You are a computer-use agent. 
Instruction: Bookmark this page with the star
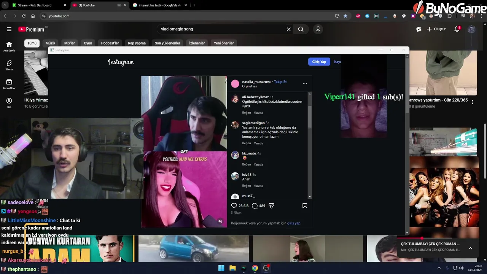(345, 16)
